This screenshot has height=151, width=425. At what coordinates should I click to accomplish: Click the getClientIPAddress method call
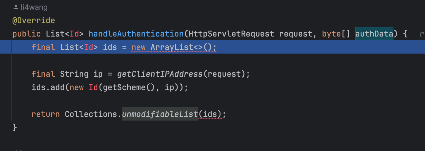(160, 74)
